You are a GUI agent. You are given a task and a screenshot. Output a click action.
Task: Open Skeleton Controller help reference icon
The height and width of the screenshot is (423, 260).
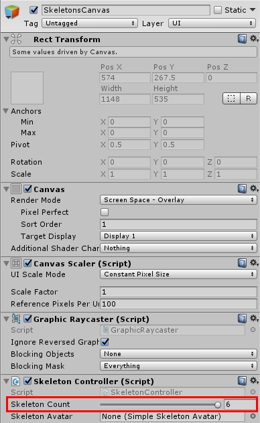[x=242, y=381]
